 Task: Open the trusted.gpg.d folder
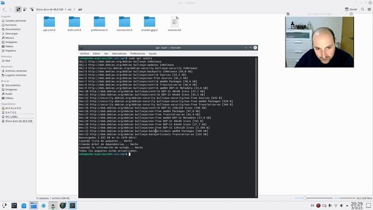point(149,23)
